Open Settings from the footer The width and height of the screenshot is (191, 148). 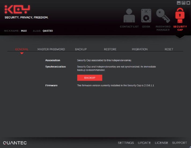(x=126, y=143)
